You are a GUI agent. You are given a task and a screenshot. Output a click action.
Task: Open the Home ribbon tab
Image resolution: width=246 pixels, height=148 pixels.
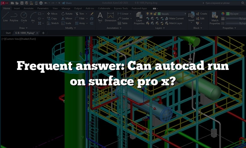(7, 8)
